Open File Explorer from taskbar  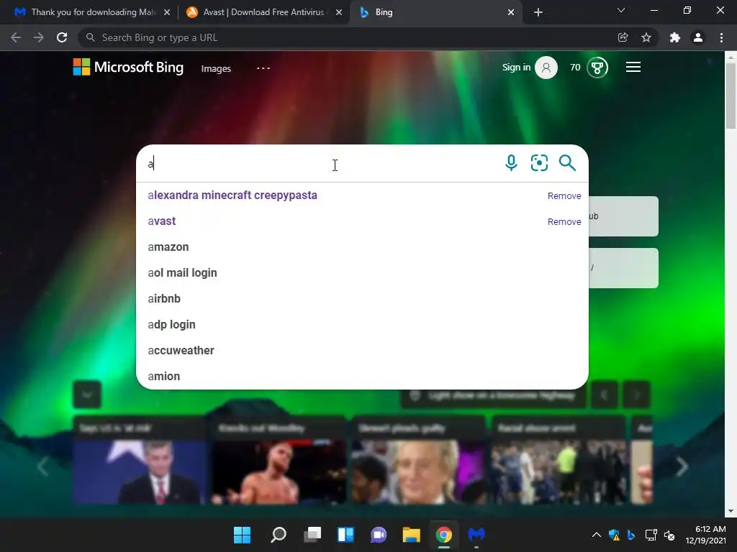(411, 535)
